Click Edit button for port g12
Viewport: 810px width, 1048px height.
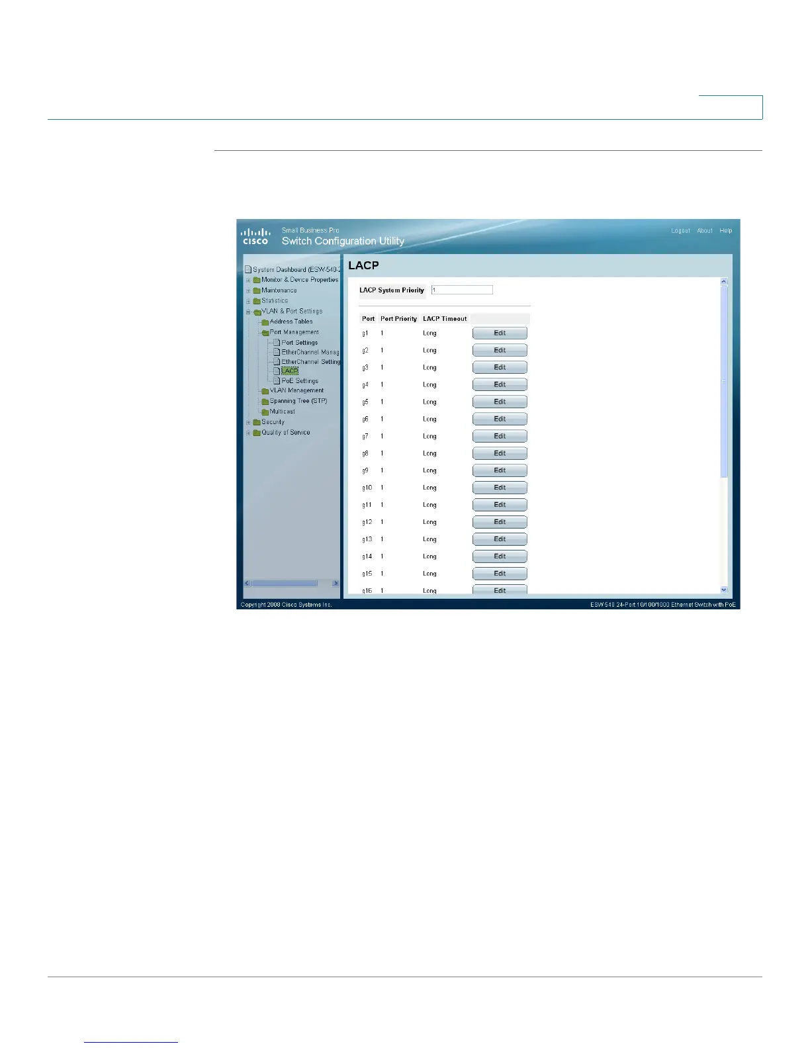(500, 523)
